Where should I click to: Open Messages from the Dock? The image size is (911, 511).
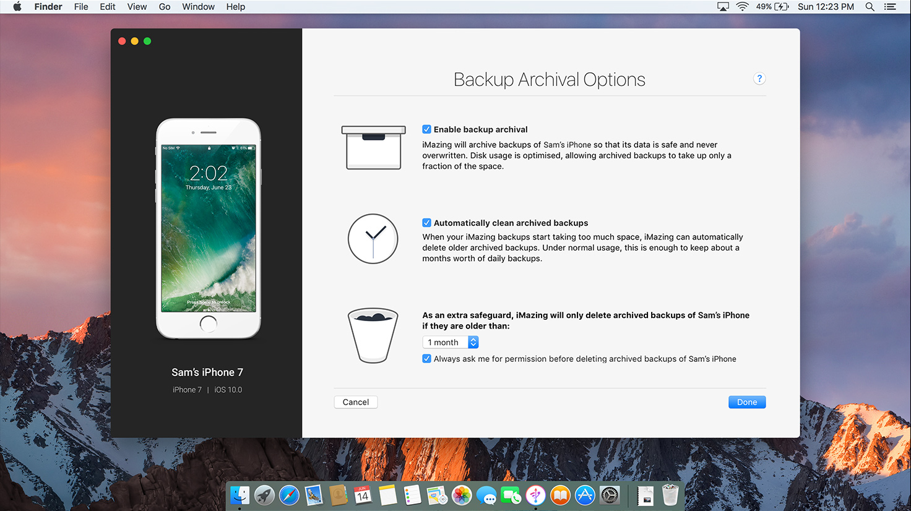[x=486, y=495]
